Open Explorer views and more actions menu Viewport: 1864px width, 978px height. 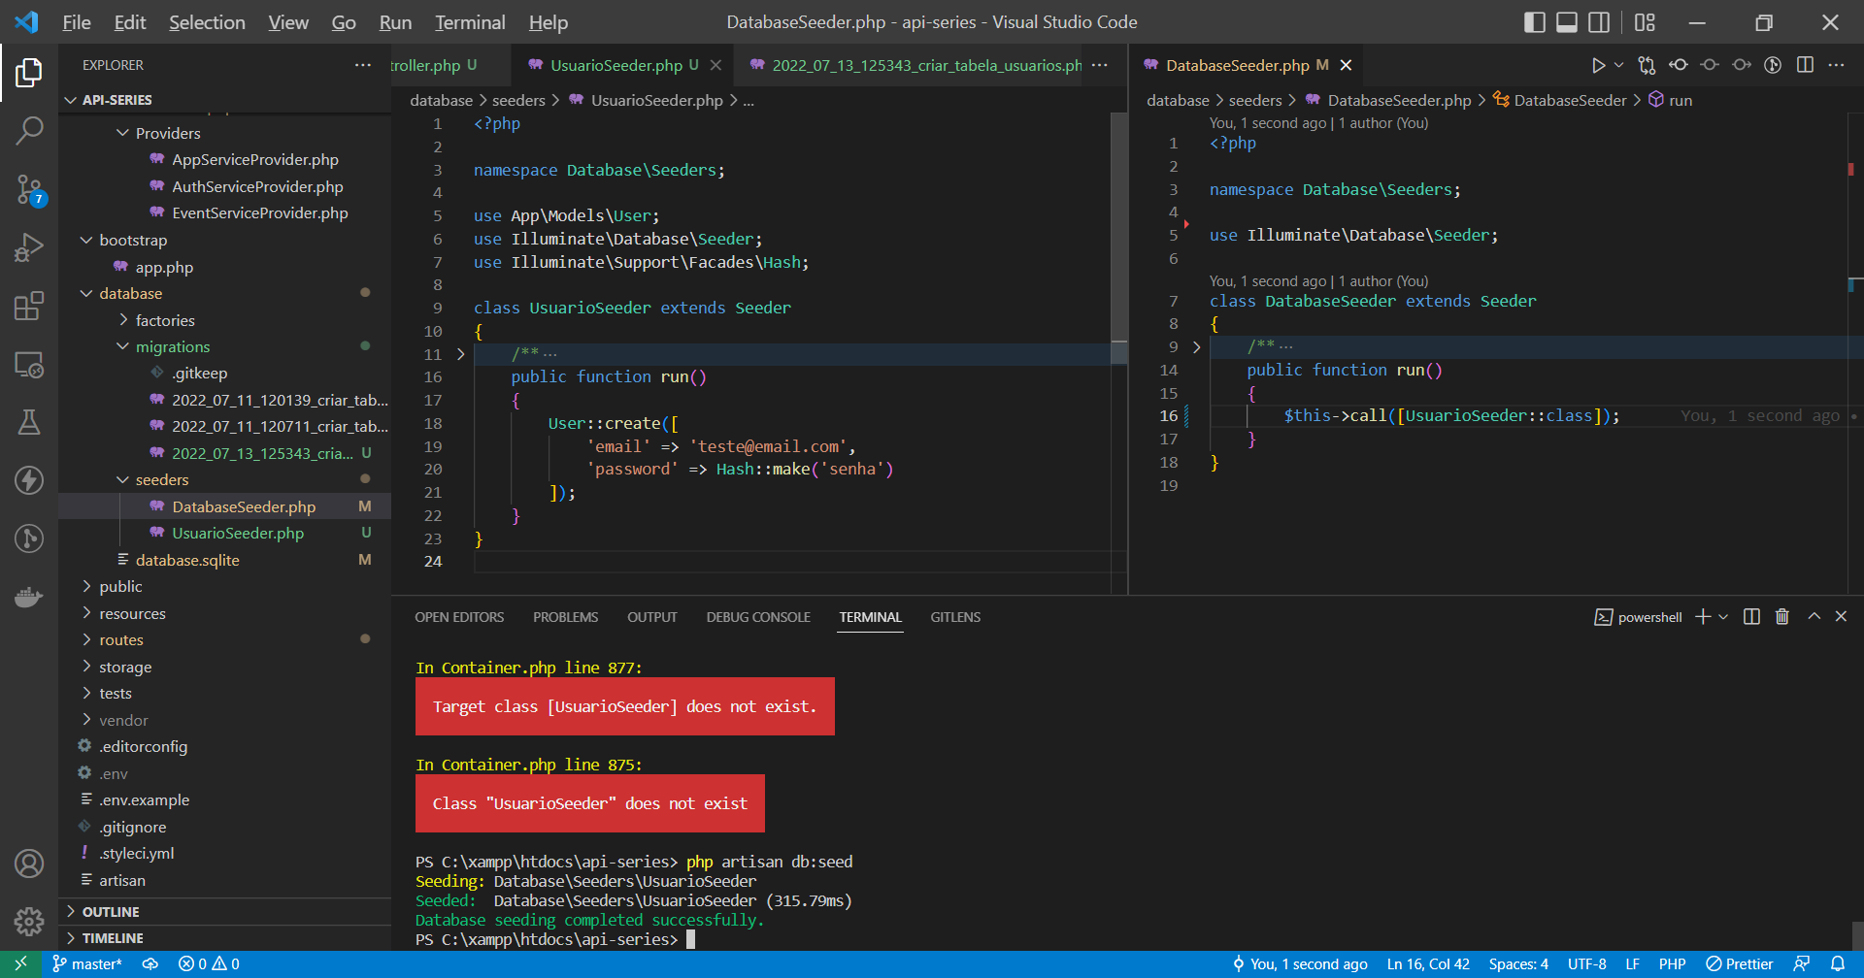(363, 65)
